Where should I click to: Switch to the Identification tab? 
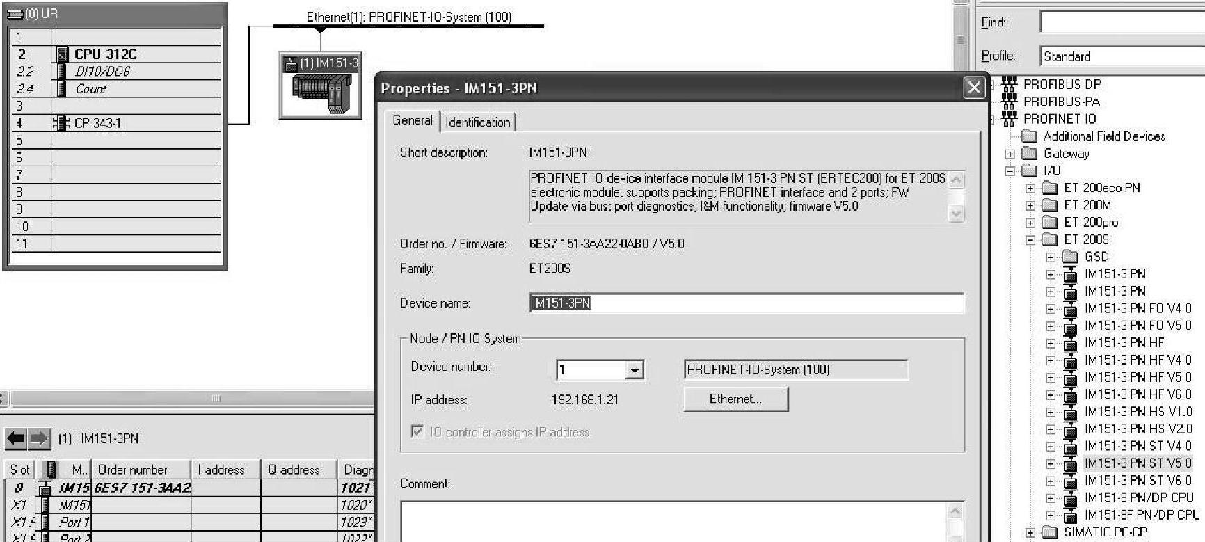[x=478, y=122]
